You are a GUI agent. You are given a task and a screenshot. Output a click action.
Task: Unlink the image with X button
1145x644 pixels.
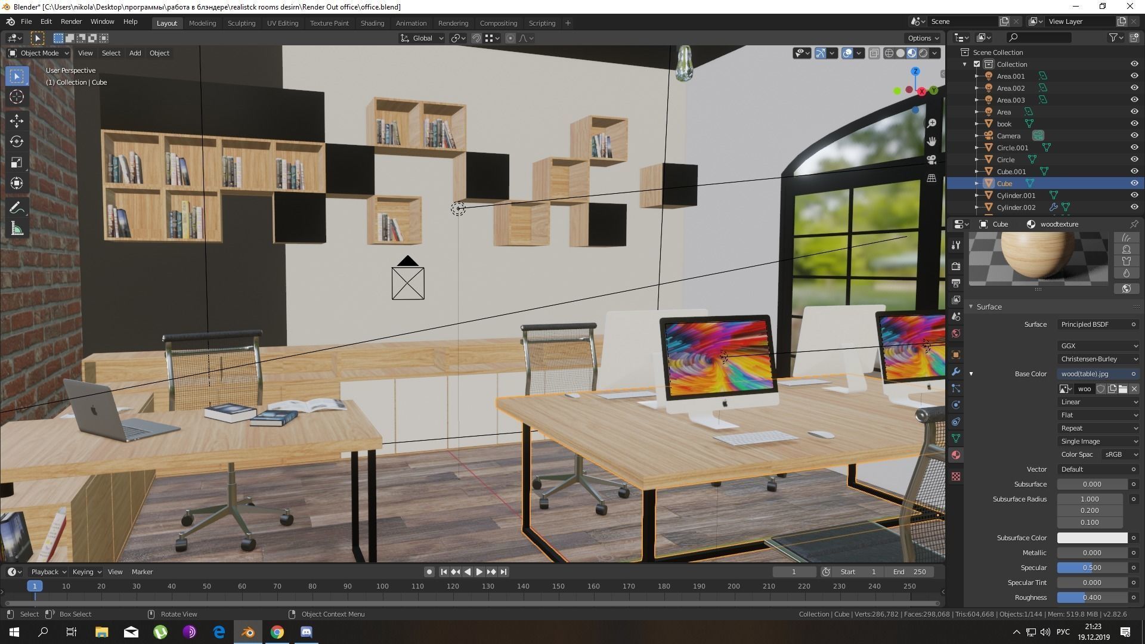pyautogui.click(x=1134, y=389)
